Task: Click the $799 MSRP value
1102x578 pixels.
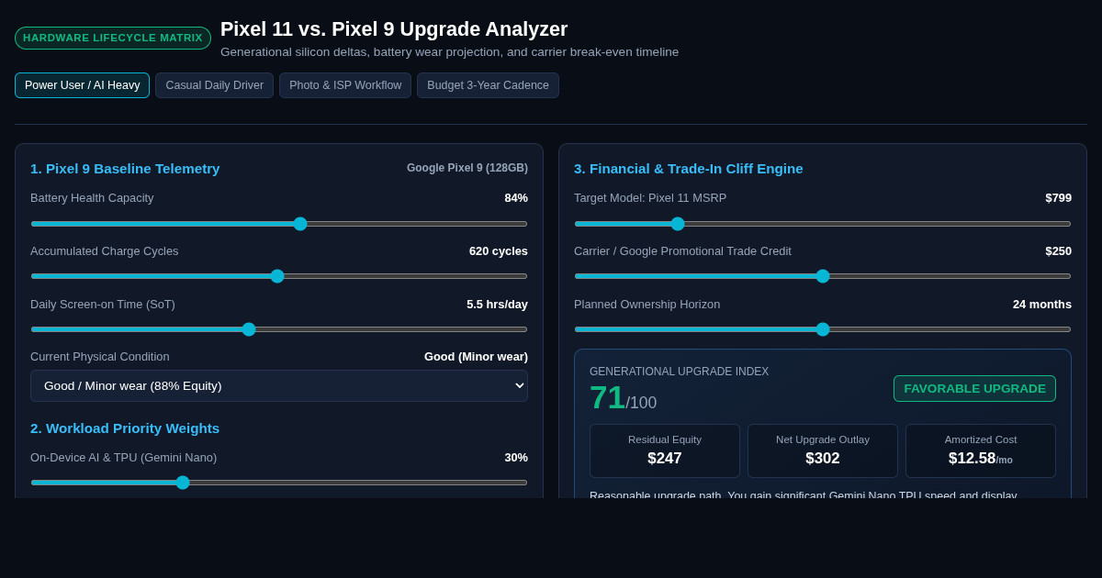Action: tap(1058, 198)
